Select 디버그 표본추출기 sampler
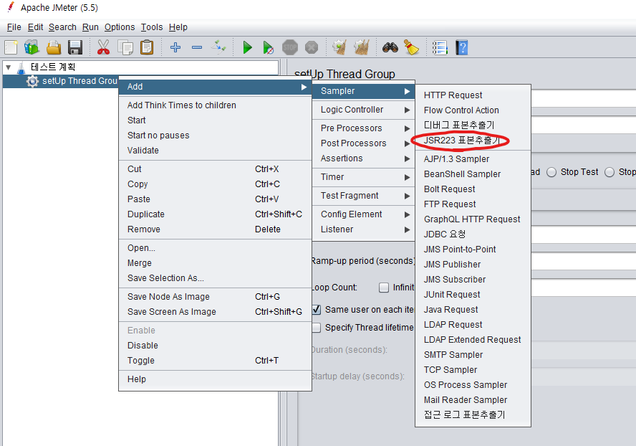 (473, 125)
